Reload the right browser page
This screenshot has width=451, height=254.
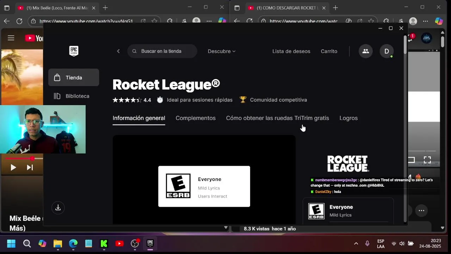(249, 21)
